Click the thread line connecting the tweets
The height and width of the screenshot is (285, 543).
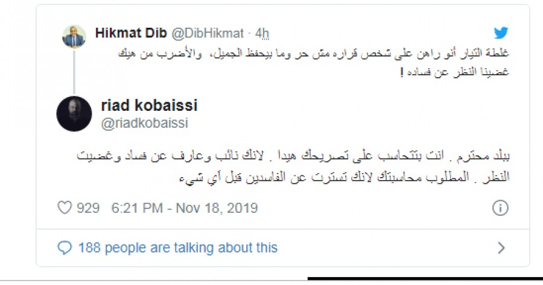(74, 72)
